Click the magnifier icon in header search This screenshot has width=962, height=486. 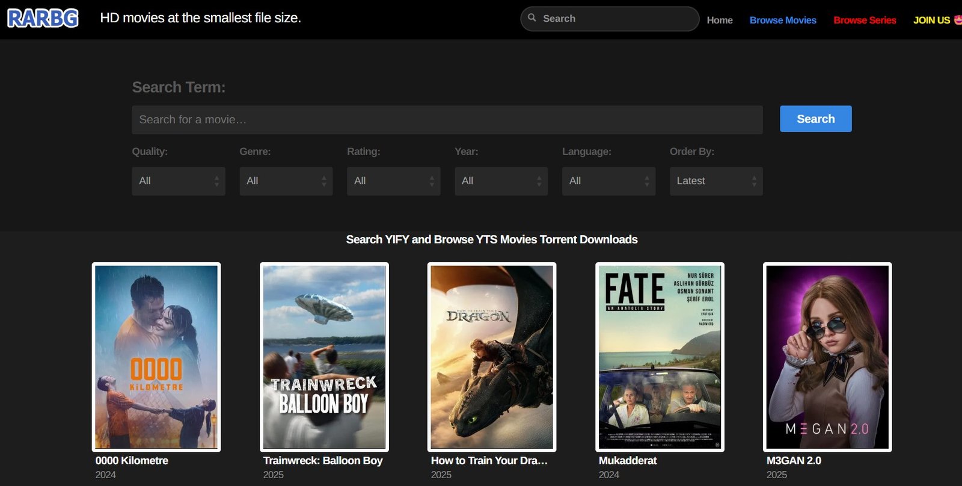tap(532, 18)
